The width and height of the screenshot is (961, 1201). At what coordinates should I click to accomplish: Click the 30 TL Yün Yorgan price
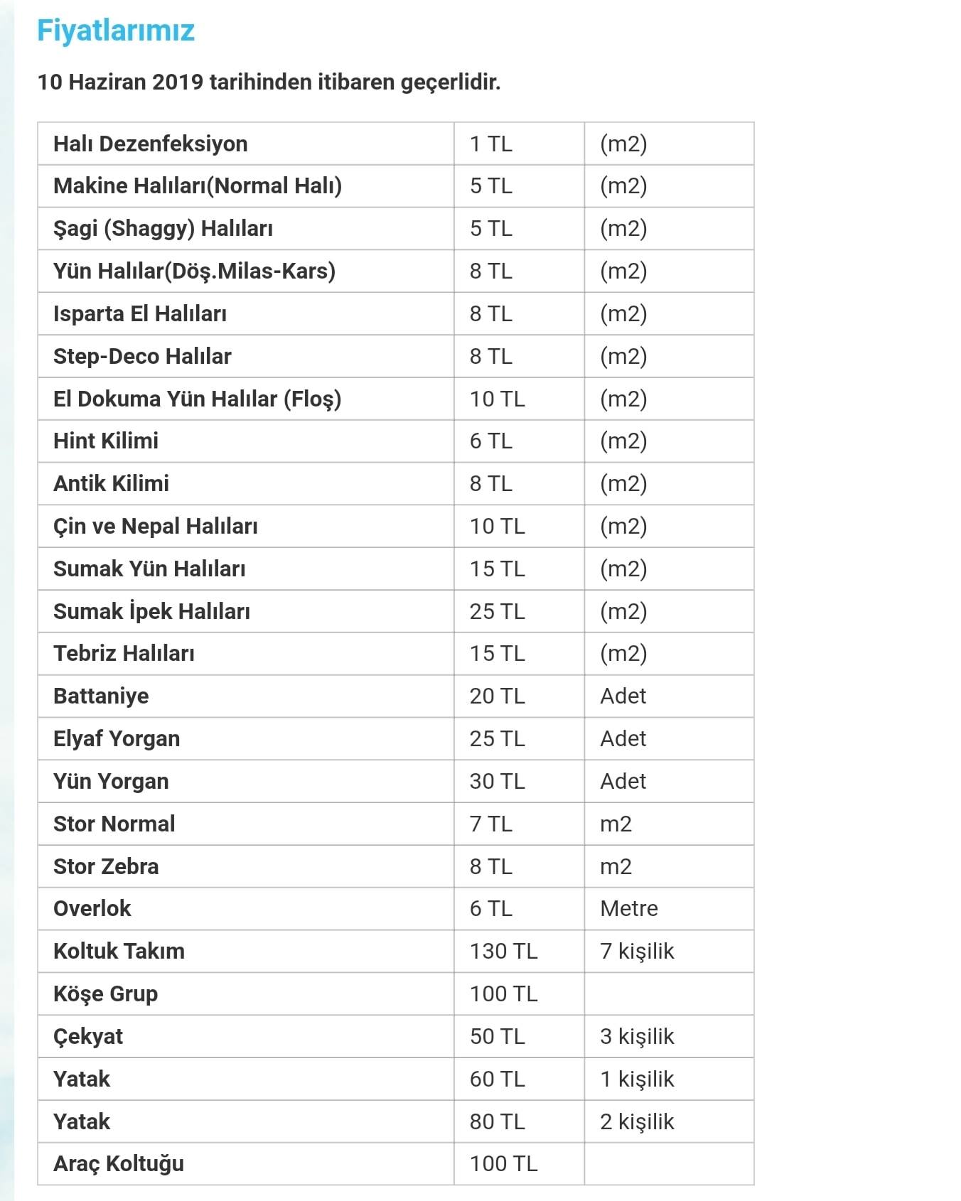(497, 781)
